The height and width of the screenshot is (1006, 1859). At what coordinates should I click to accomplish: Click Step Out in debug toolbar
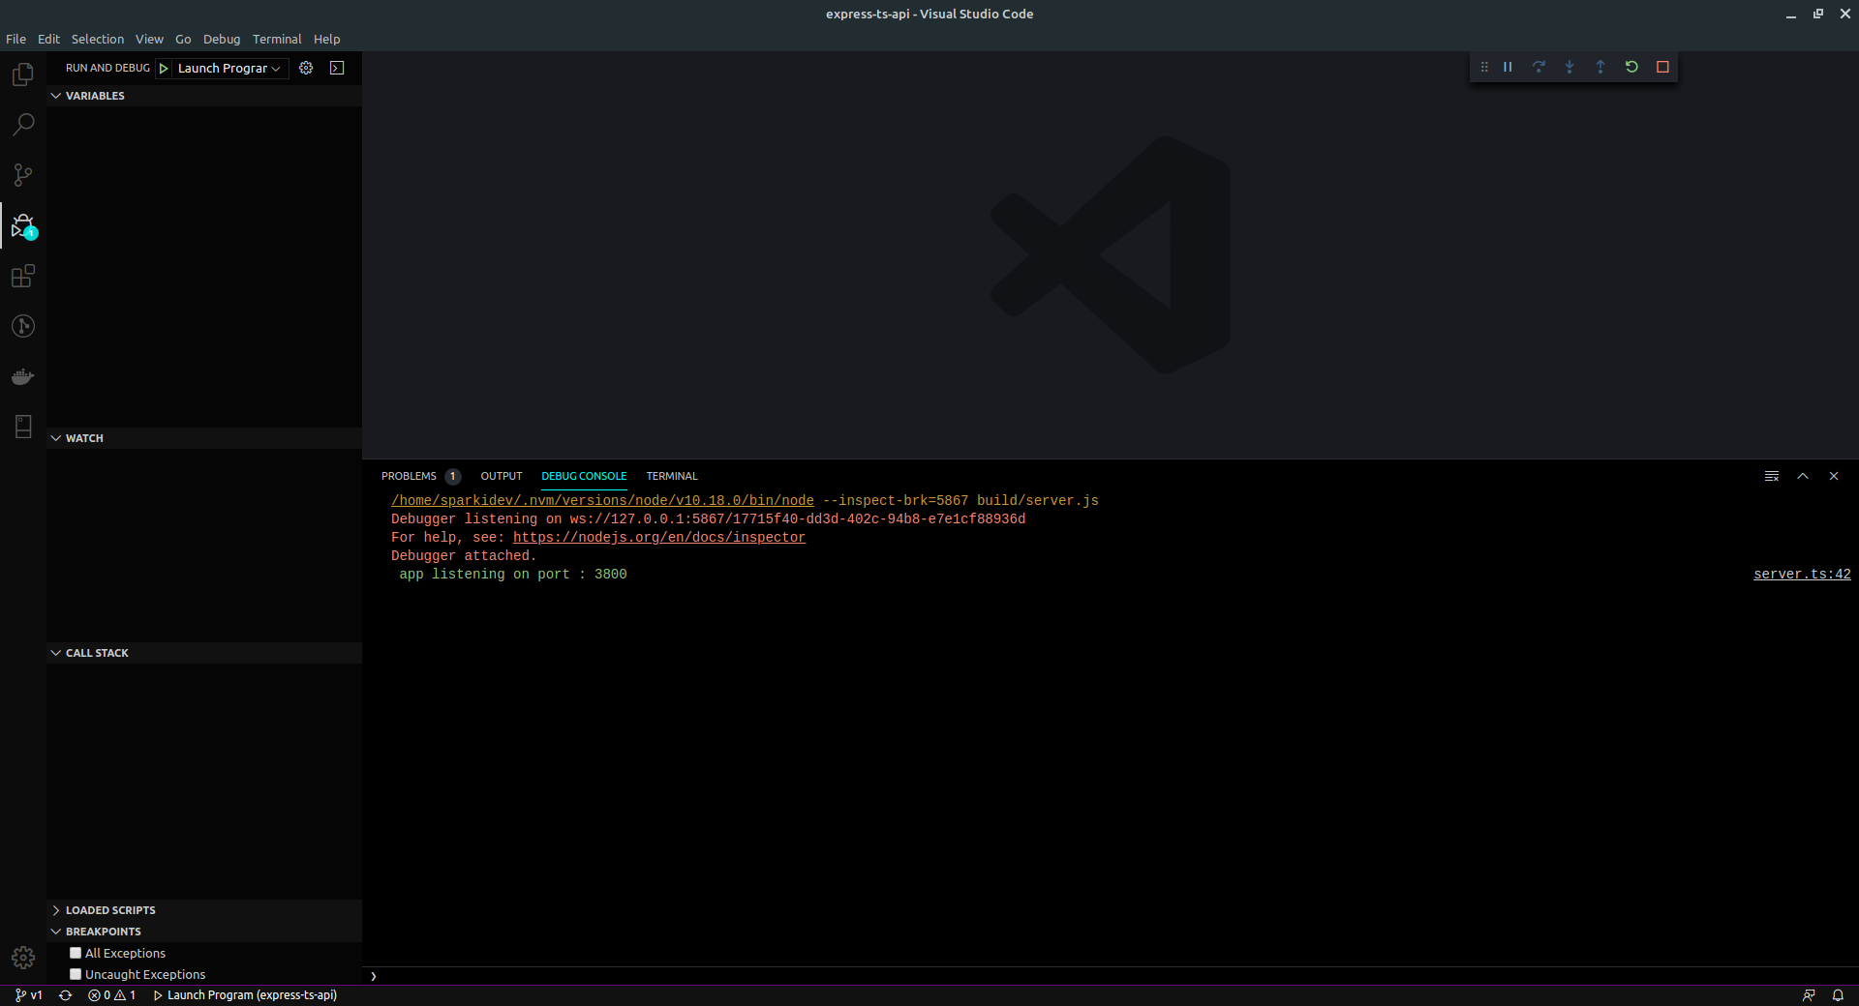coord(1600,67)
